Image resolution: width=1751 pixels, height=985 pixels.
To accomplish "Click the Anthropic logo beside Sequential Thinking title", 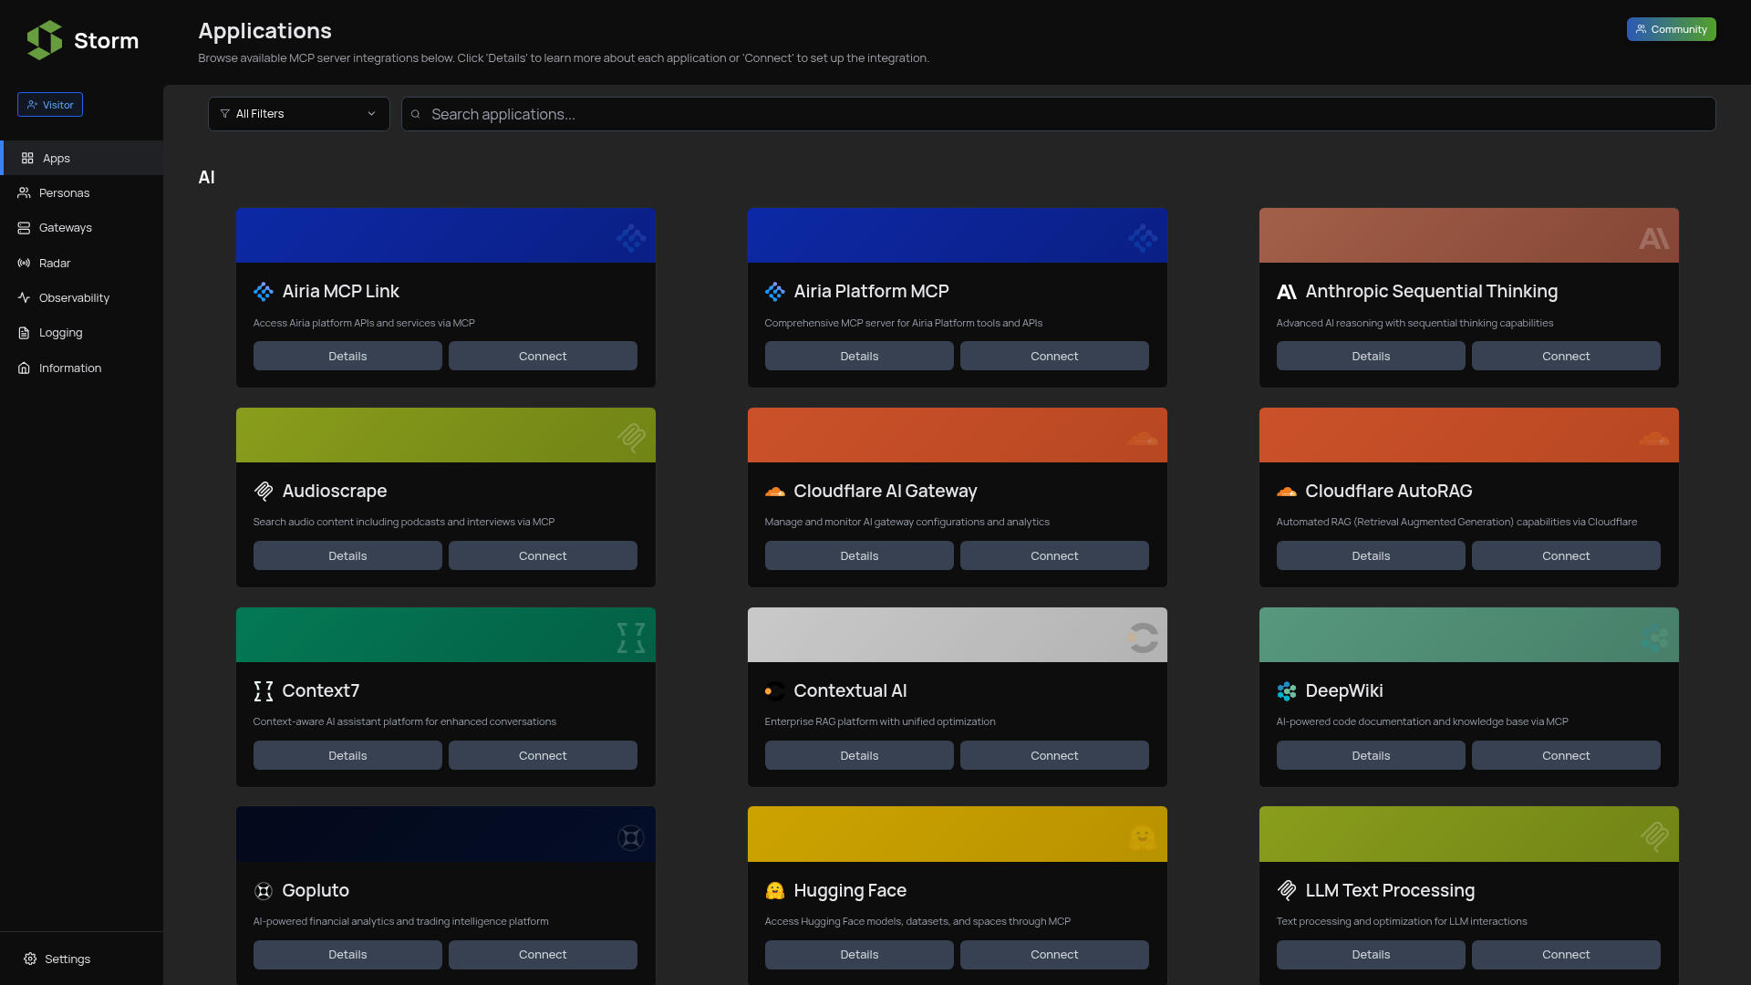I will coord(1286,292).
